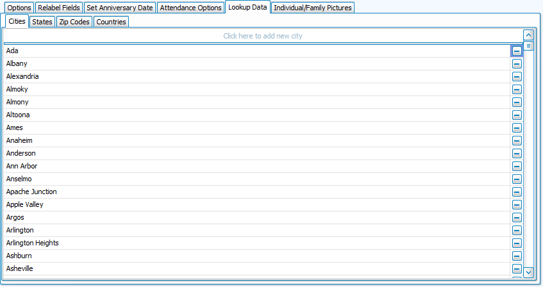The width and height of the screenshot is (543, 287).
Task: Remove Arlington Heights from the city list
Action: 516,243
